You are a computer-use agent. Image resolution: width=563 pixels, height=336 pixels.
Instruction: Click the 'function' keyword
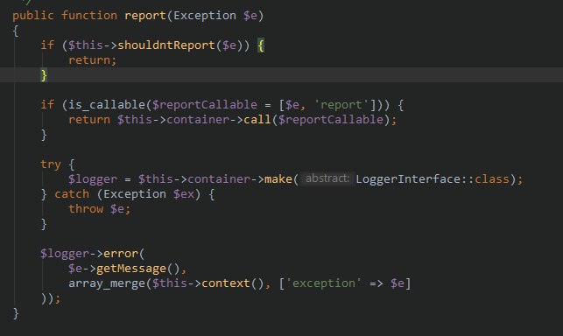point(89,16)
